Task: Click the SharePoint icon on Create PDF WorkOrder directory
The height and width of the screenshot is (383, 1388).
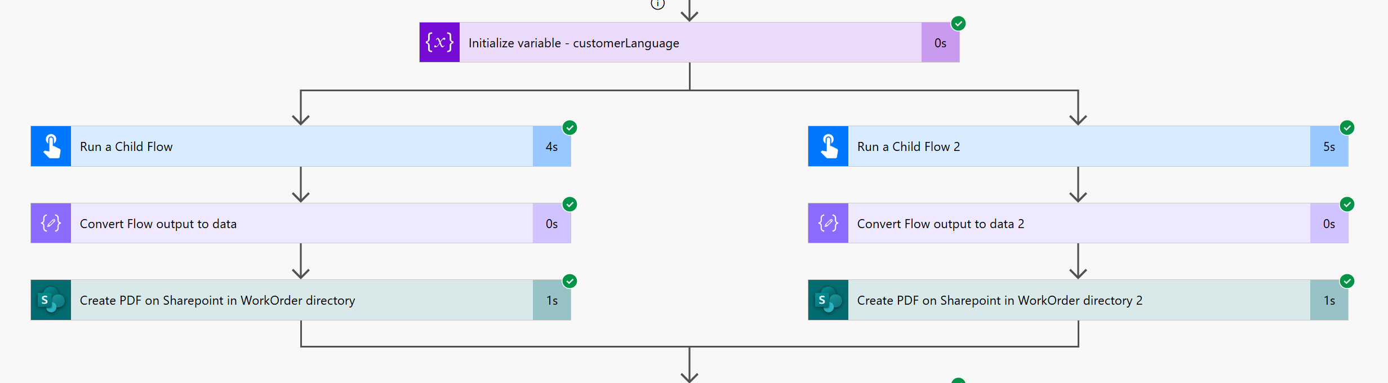Action: tap(51, 300)
